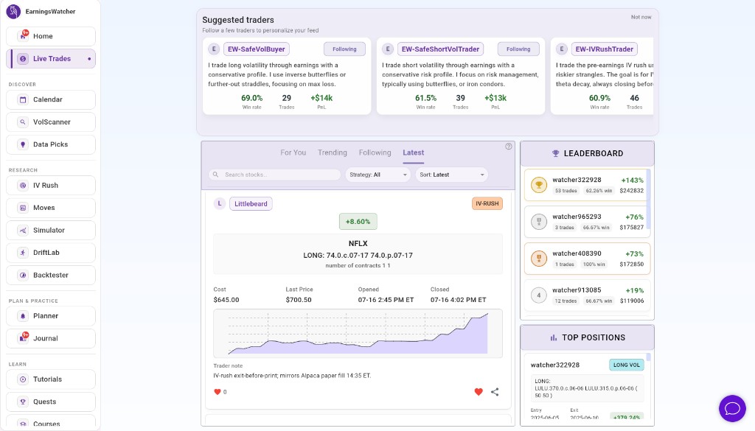Click watcher322928 in Top Positions
This screenshot has width=755, height=431.
554,365
